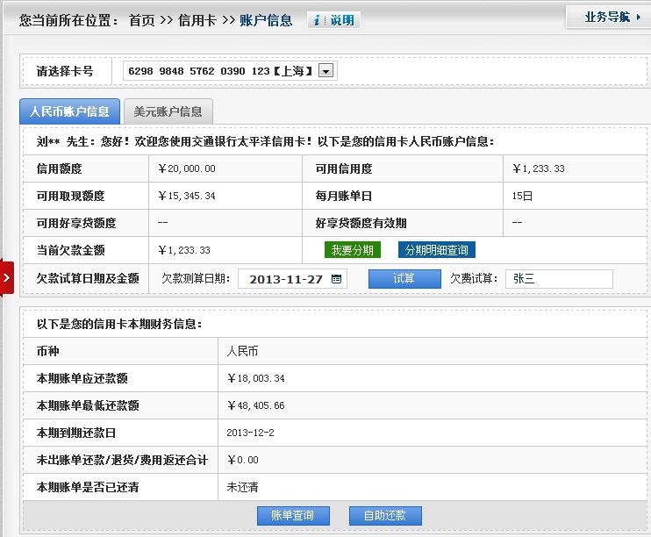This screenshot has height=537, width=651.
Task: Select the card number 6298 9848 field
Action: 219,71
